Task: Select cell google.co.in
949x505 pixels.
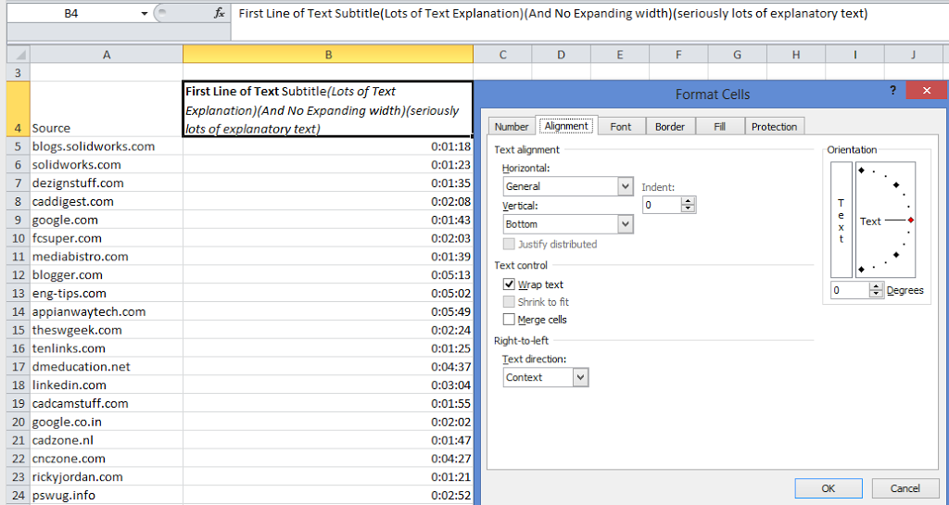Action: (107, 422)
